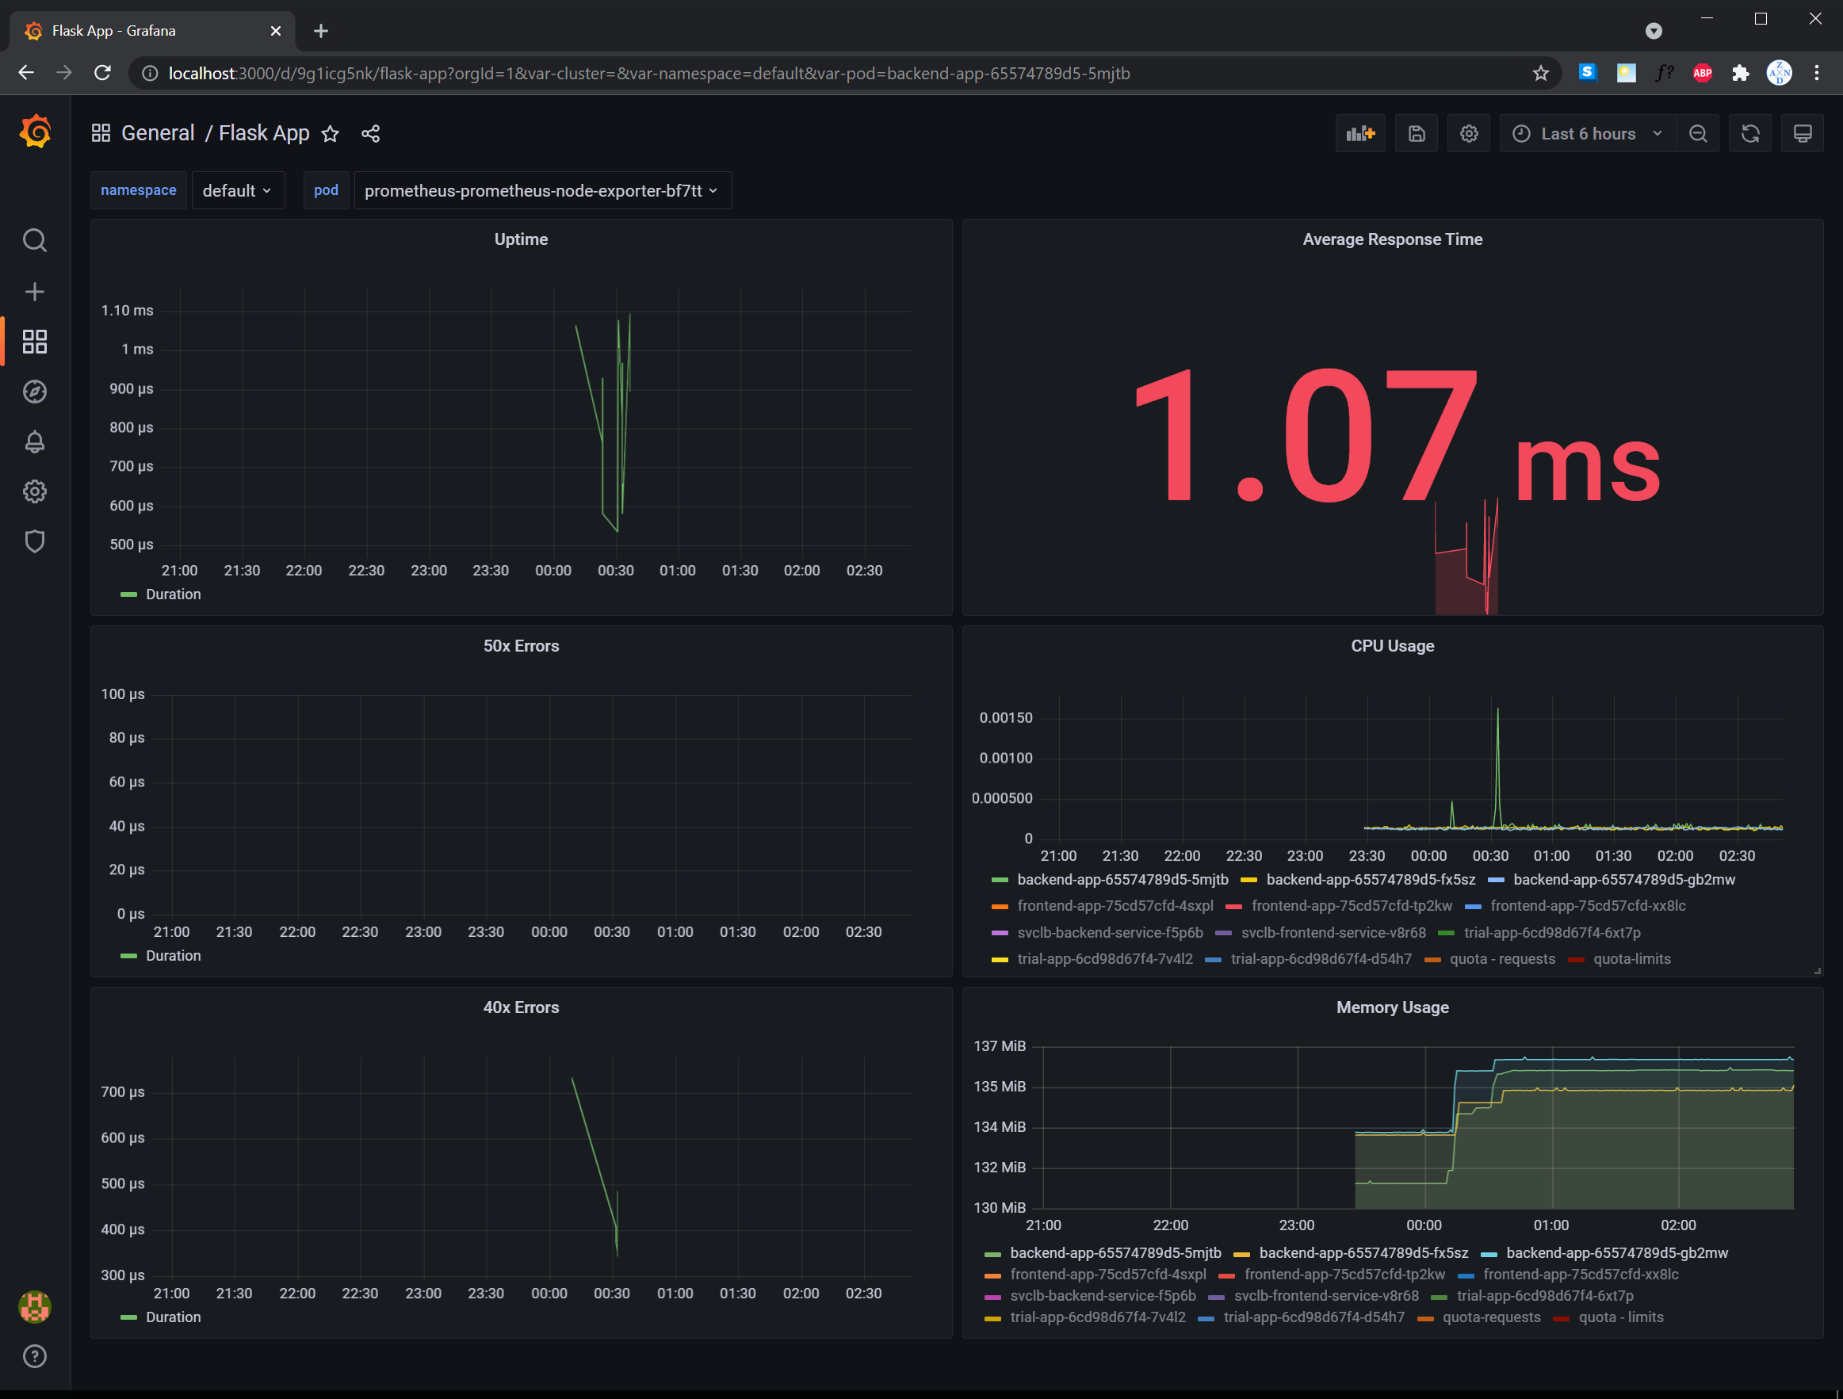
Task: Open the Explore compass icon in sidebar
Action: 34,392
